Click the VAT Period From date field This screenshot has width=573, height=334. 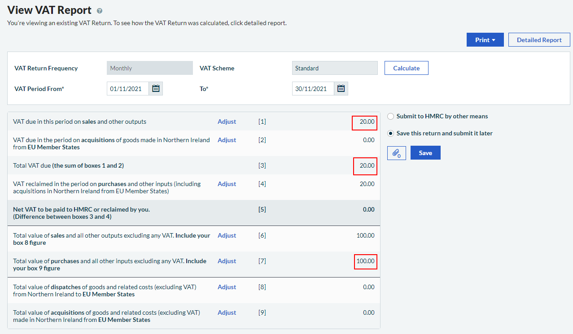coord(127,89)
